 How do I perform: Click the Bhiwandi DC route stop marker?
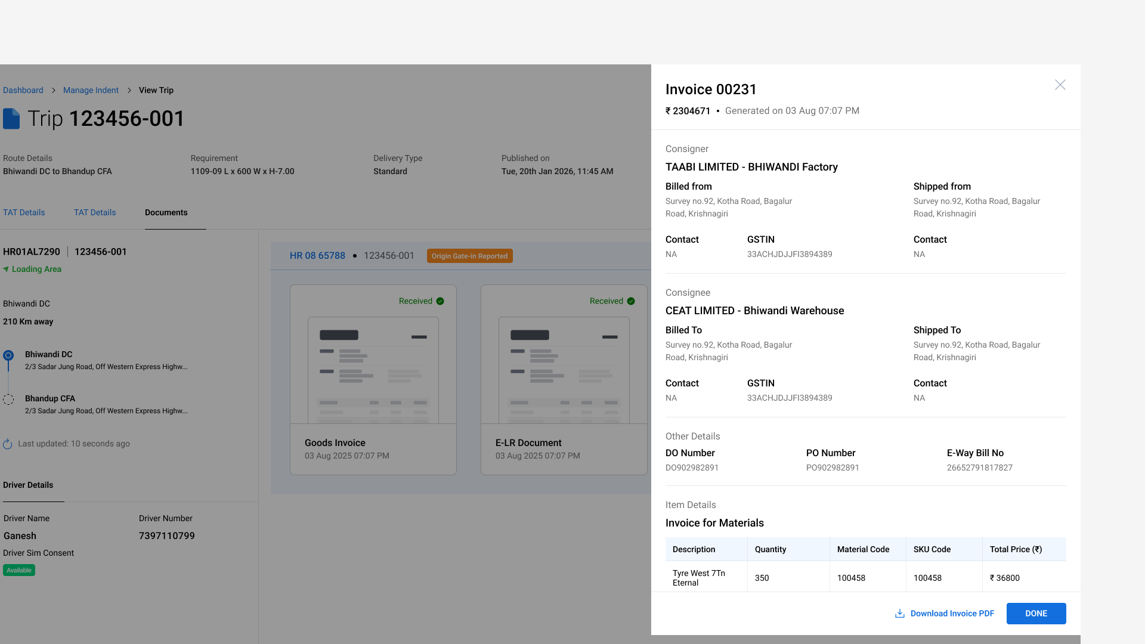click(8, 355)
